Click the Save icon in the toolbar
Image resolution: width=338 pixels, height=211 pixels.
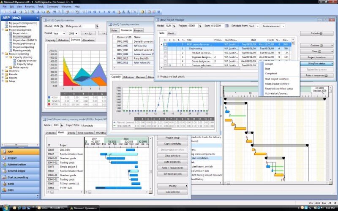[14, 12]
